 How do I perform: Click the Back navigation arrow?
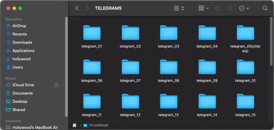[77, 8]
